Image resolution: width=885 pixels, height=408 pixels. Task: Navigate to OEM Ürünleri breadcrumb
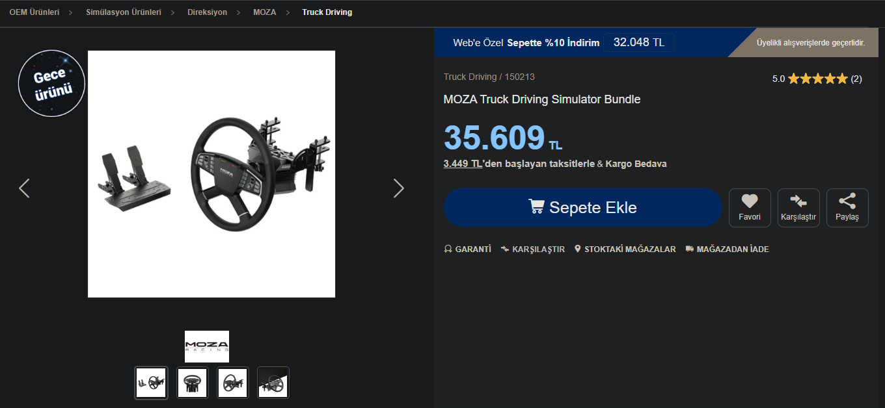[34, 12]
